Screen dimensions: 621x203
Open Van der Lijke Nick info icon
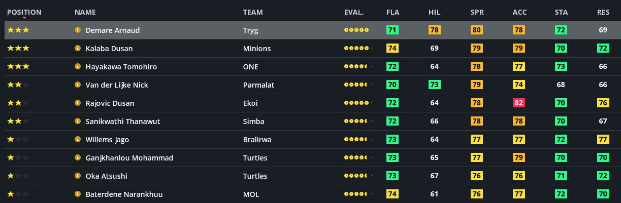pos(78,85)
